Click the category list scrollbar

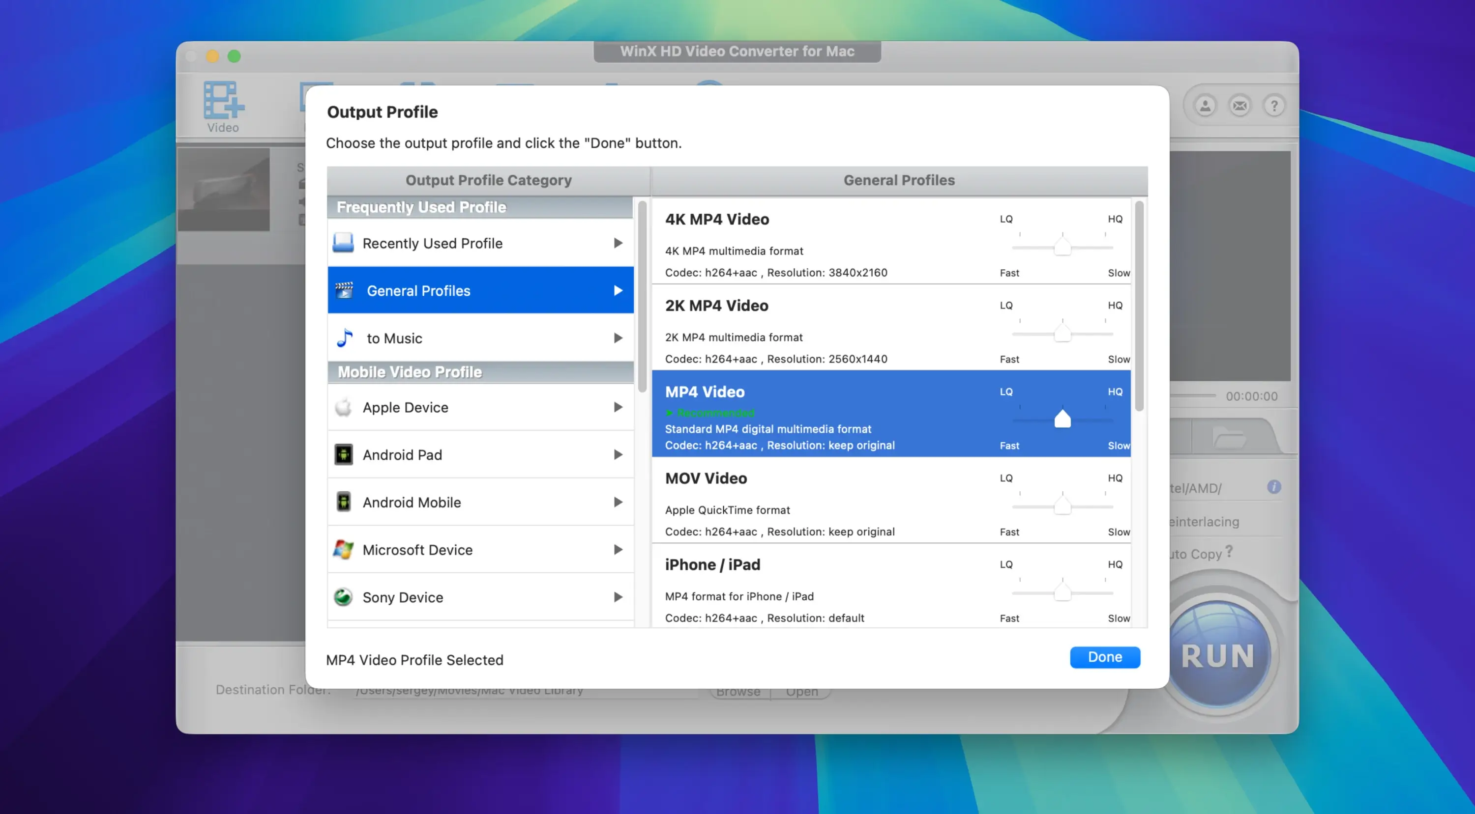pyautogui.click(x=642, y=296)
